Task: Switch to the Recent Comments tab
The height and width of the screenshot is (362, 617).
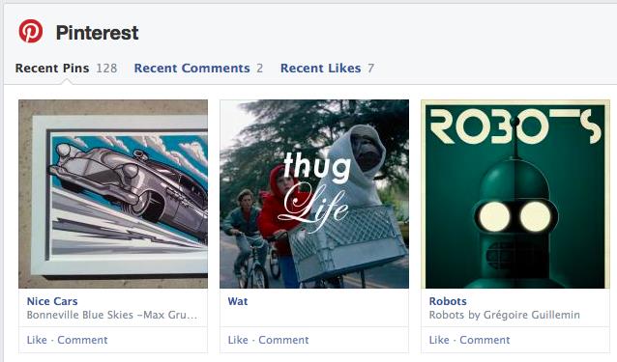Action: (x=192, y=68)
